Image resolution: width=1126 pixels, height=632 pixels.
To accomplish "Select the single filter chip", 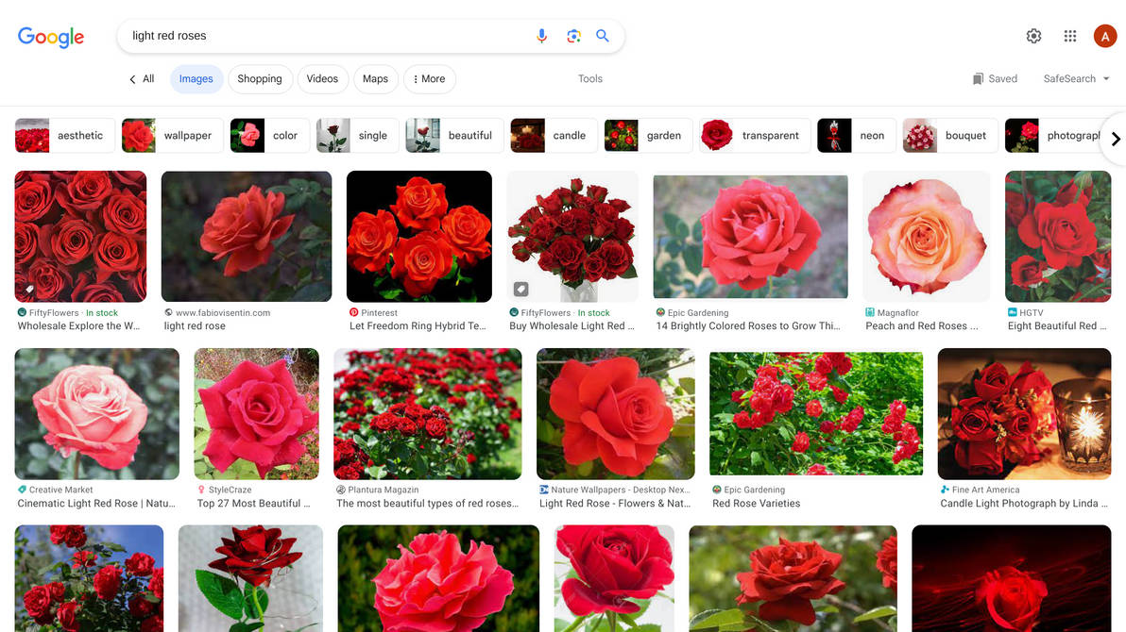I will 357,136.
